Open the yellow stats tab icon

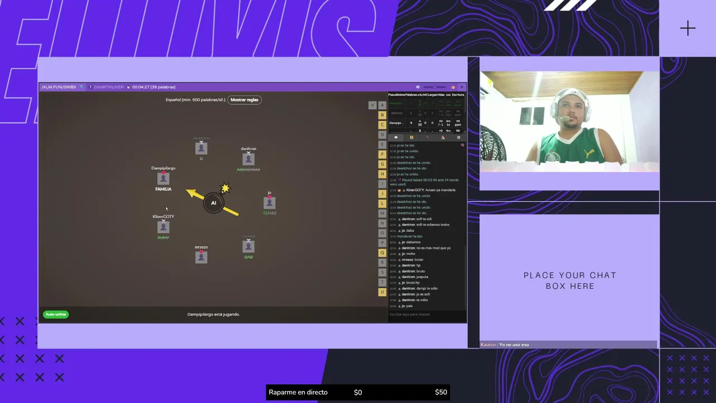(412, 137)
